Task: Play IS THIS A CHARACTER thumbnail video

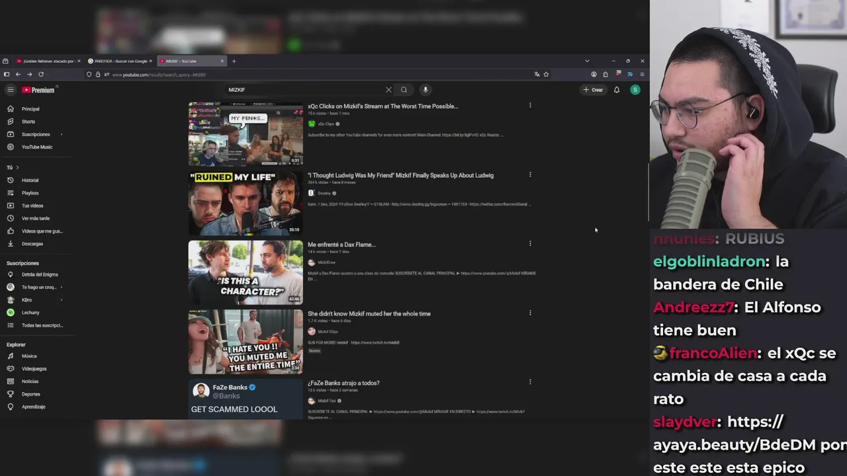Action: (x=245, y=272)
